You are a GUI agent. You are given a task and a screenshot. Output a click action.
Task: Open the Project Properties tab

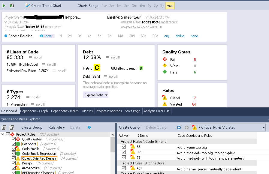(109, 111)
